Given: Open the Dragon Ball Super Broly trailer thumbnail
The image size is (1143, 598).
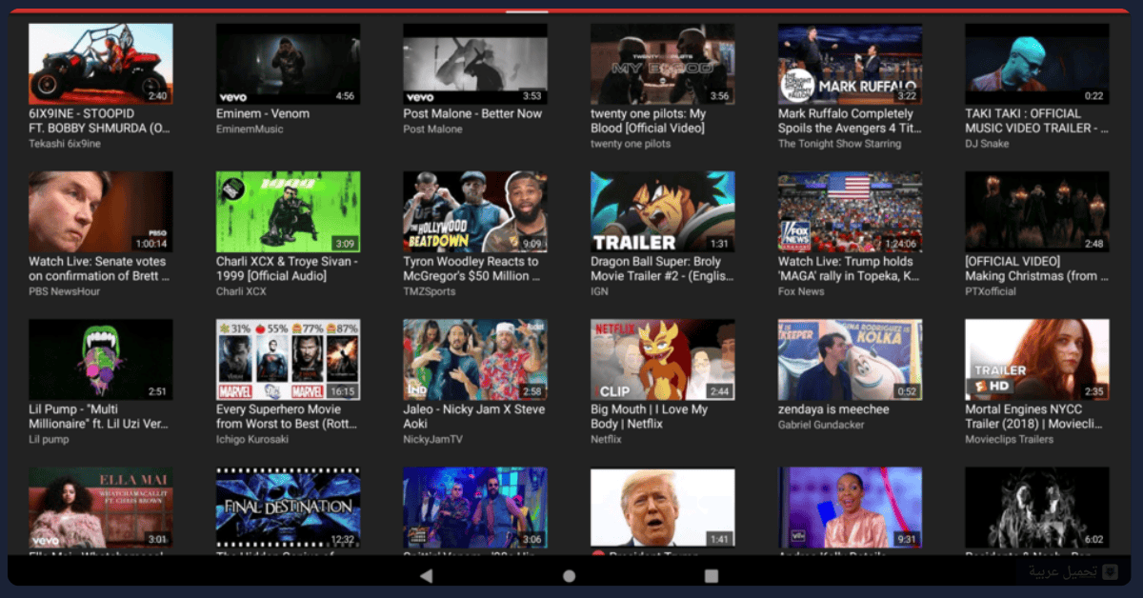Looking at the screenshot, I should (x=663, y=211).
